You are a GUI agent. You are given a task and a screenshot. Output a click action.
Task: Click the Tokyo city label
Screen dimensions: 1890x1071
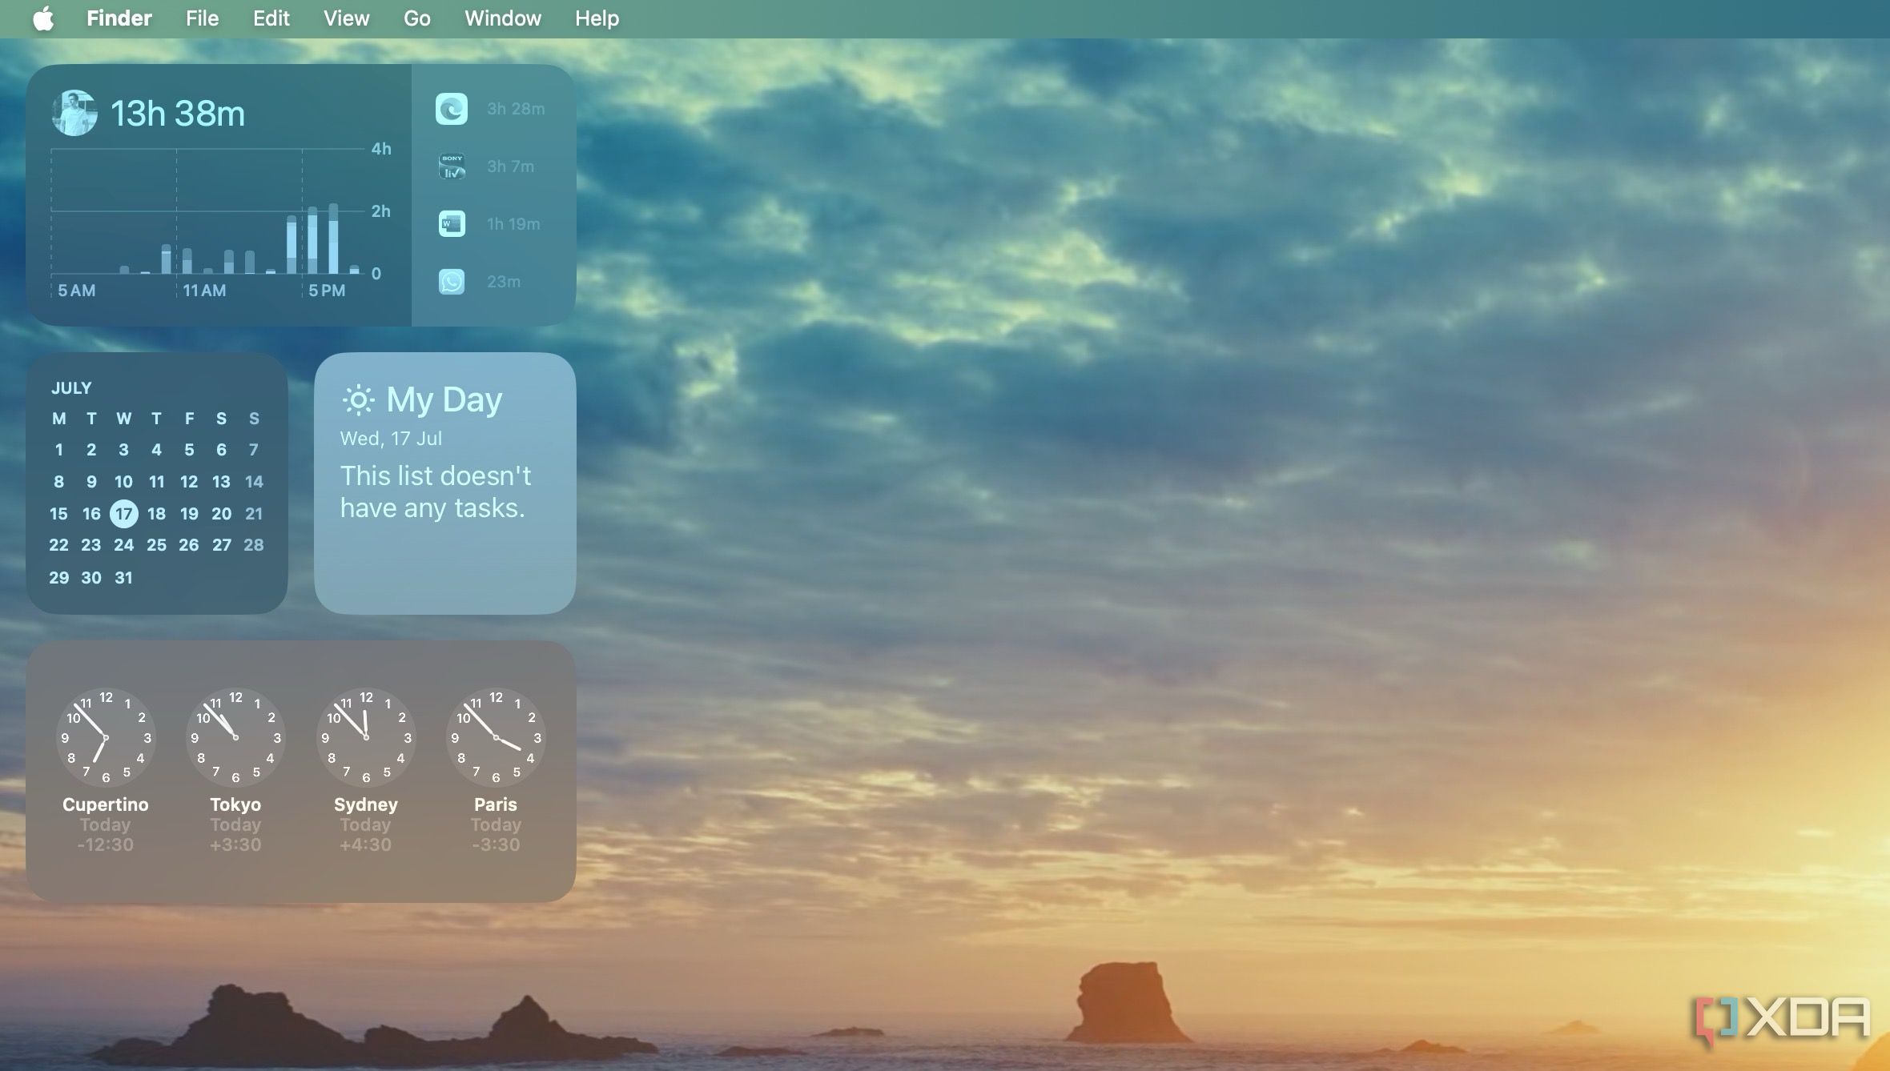(235, 804)
